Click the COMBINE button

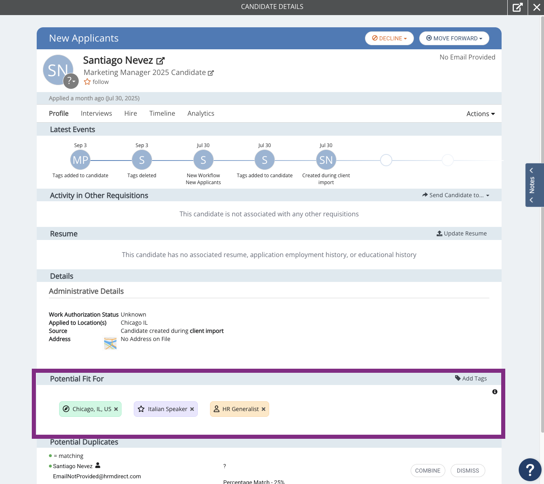point(428,471)
